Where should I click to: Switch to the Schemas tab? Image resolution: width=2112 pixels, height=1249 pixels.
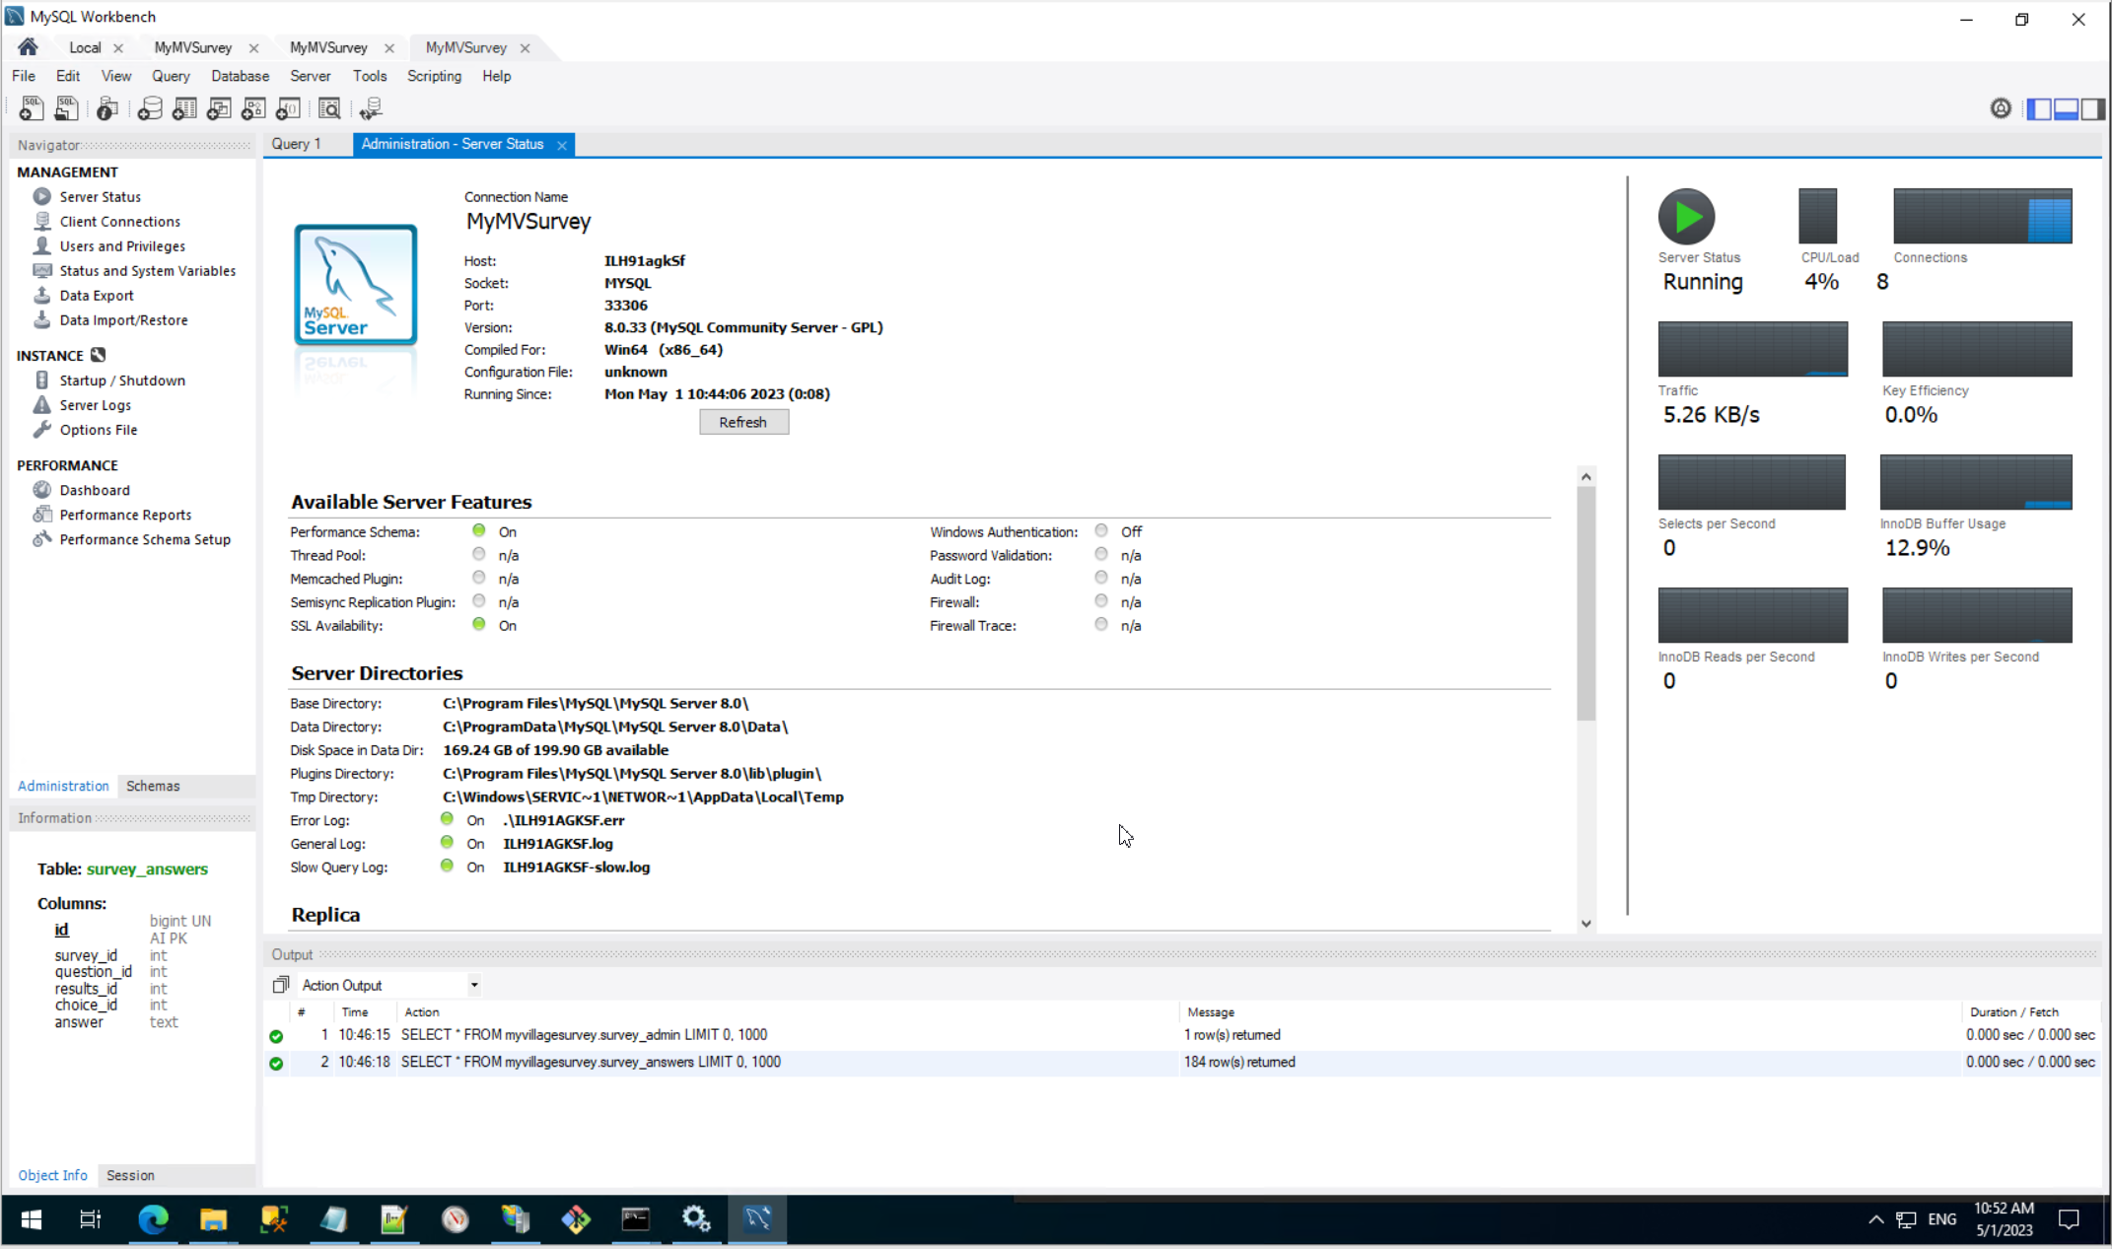click(x=153, y=786)
